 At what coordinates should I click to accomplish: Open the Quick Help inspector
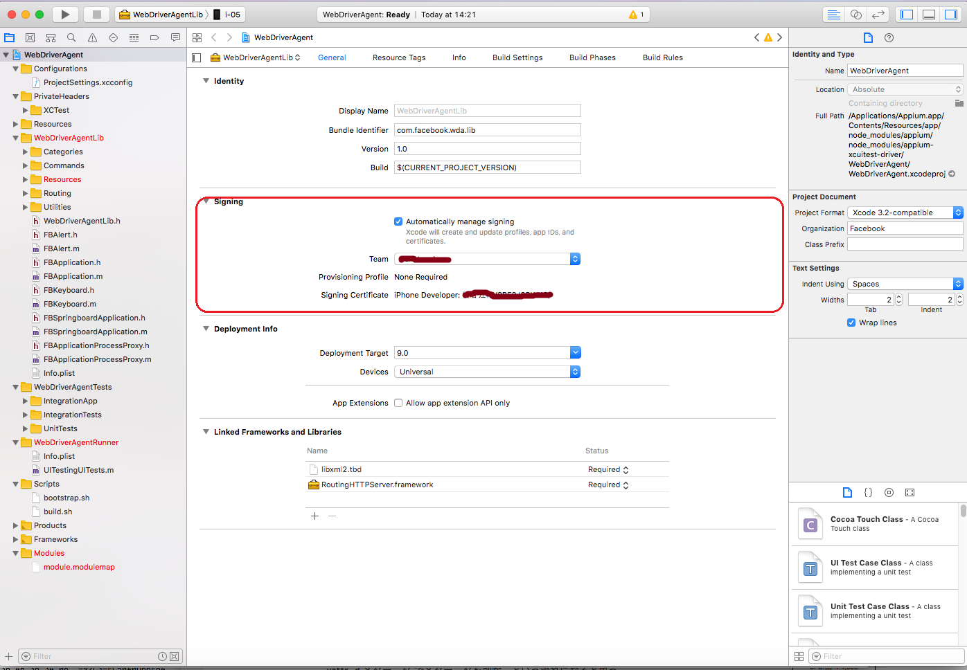889,37
